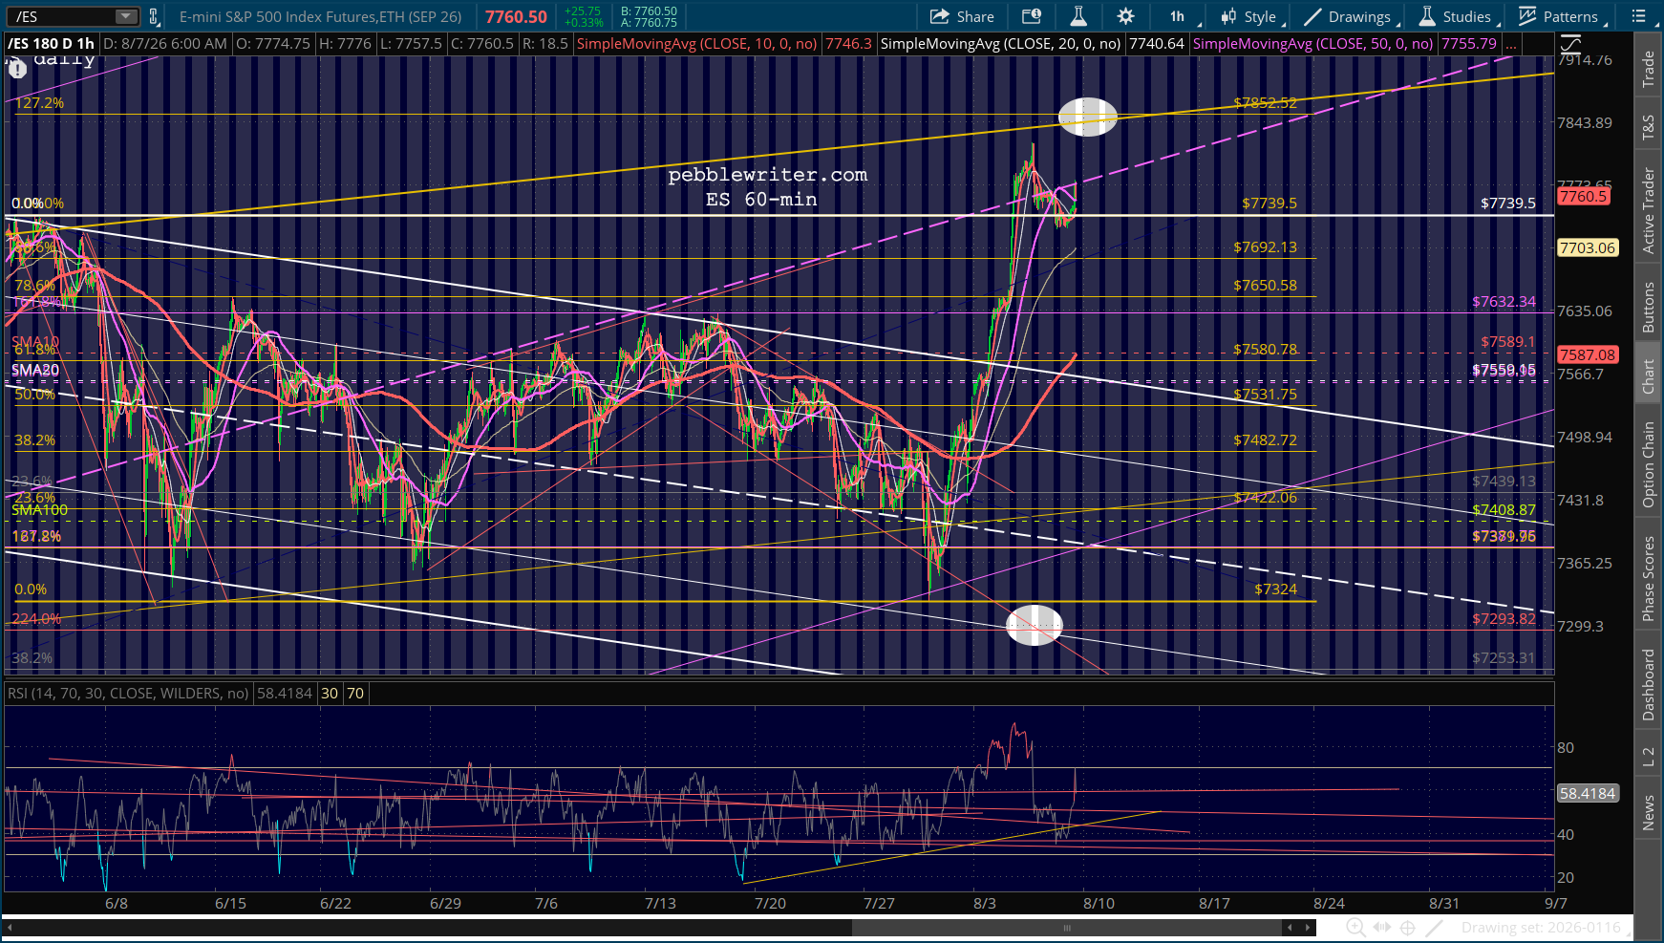
Task: Open the Buttons side tab
Action: tap(1648, 307)
